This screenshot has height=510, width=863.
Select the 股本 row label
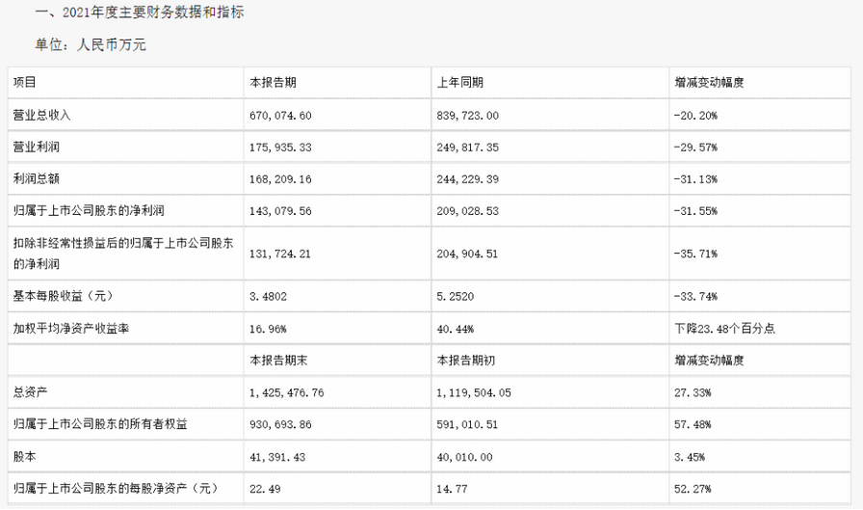tap(25, 457)
